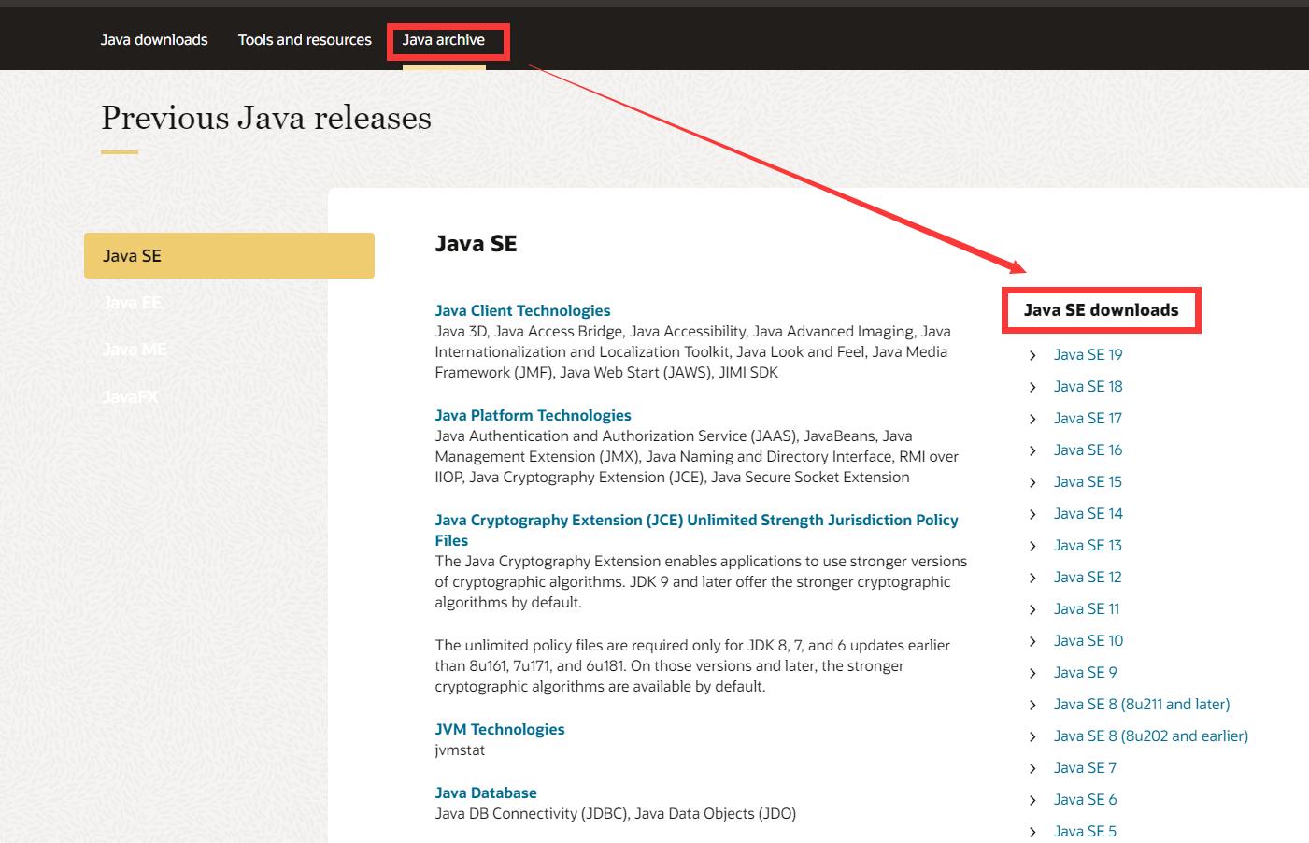
Task: Click chevron beside Java SE 8 (8u211 and later)
Action: pyautogui.click(x=1032, y=705)
